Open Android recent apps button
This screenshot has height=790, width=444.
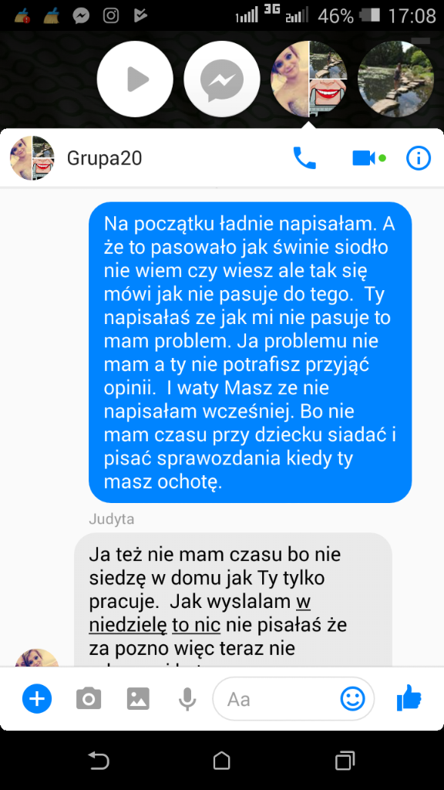[345, 760]
